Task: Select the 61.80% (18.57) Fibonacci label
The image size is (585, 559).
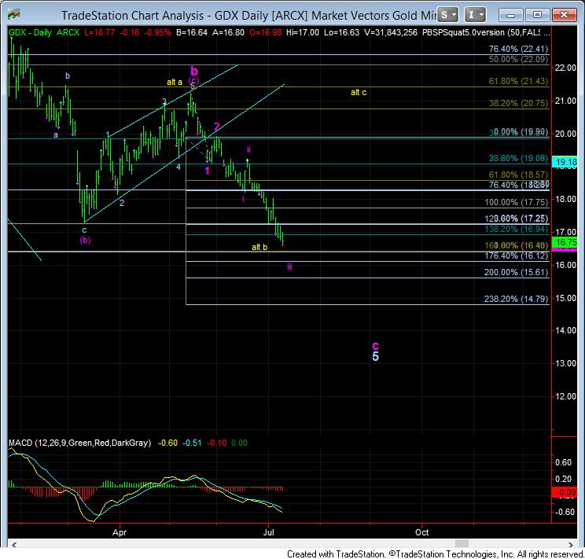Action: pyautogui.click(x=518, y=175)
